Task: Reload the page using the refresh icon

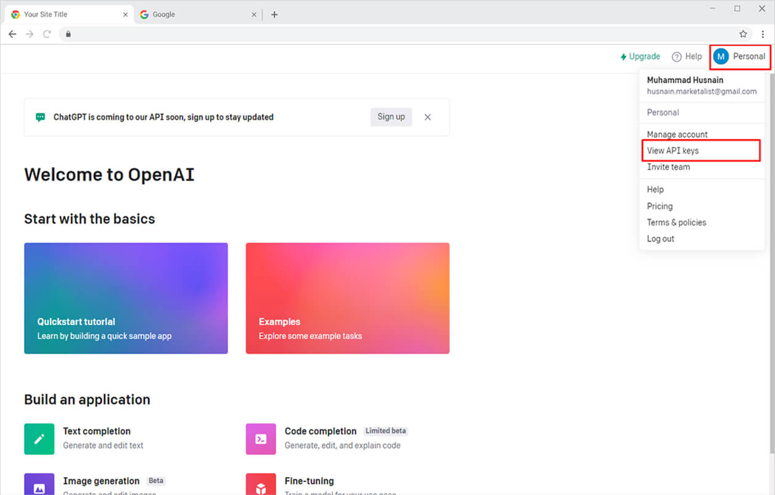Action: (x=47, y=34)
